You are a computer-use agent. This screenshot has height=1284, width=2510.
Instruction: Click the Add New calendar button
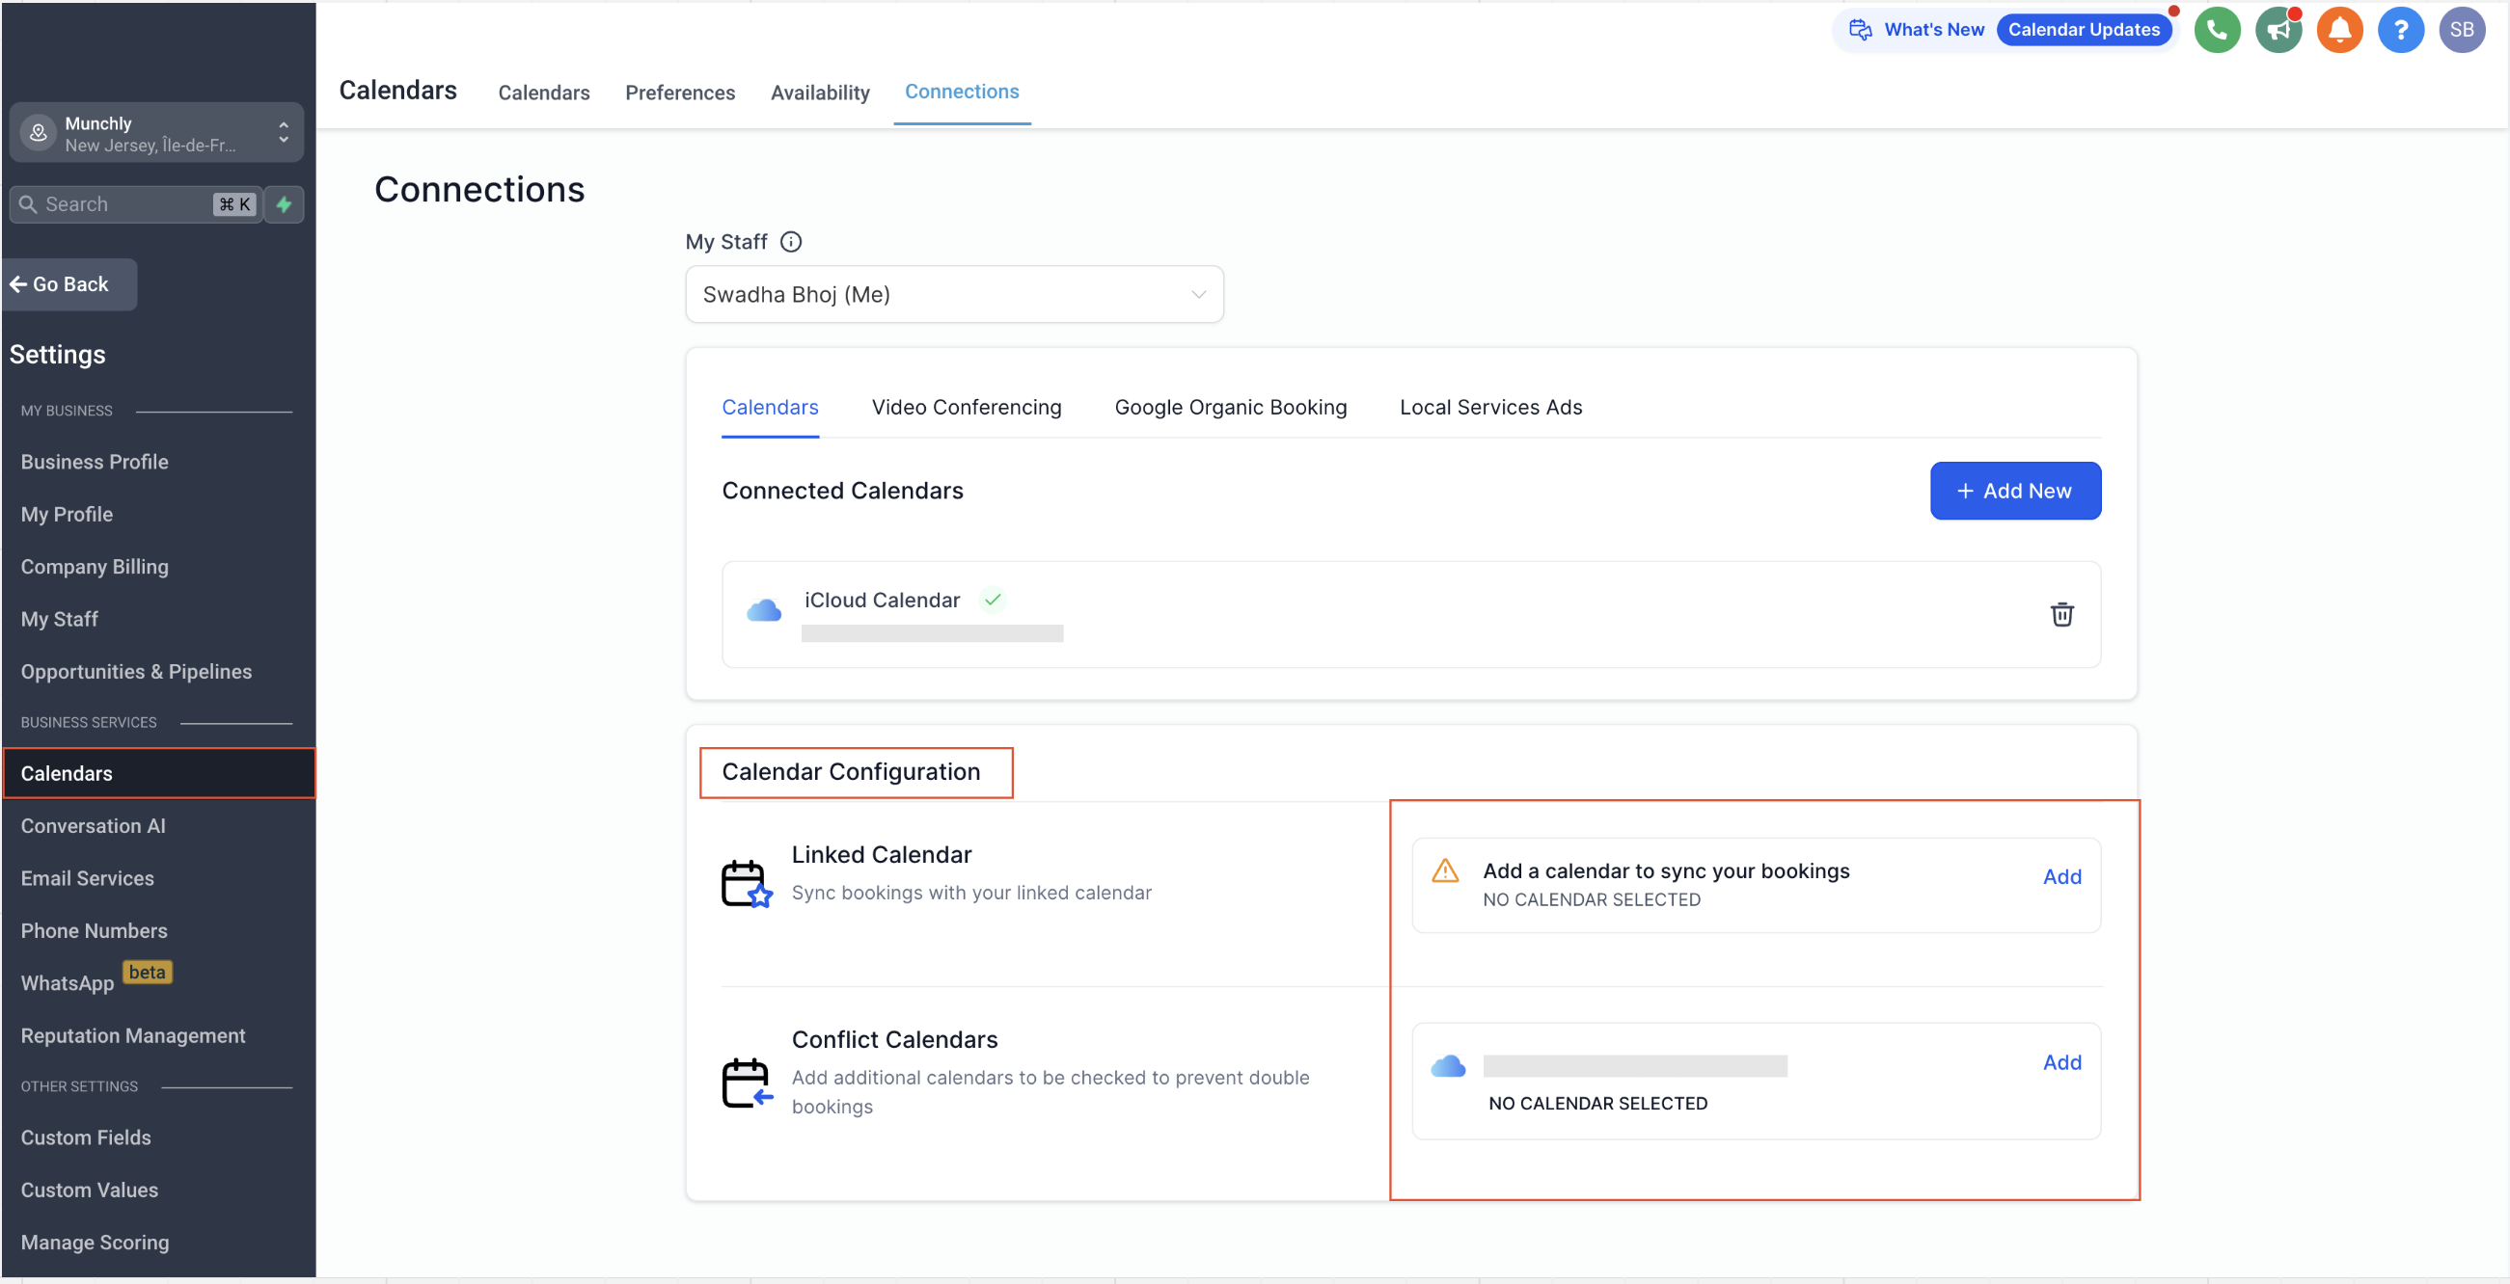2014,491
